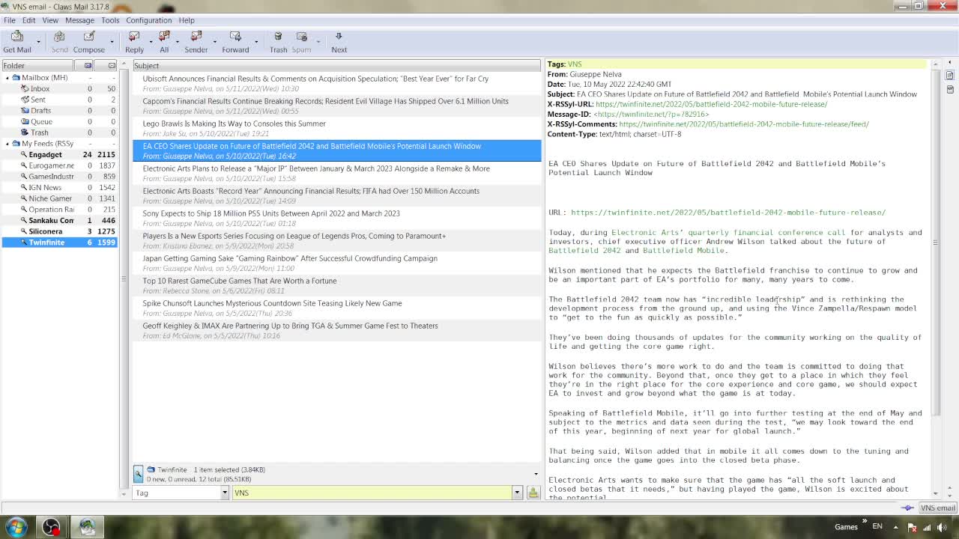Open the Get Mail dropdown arrow

point(38,42)
